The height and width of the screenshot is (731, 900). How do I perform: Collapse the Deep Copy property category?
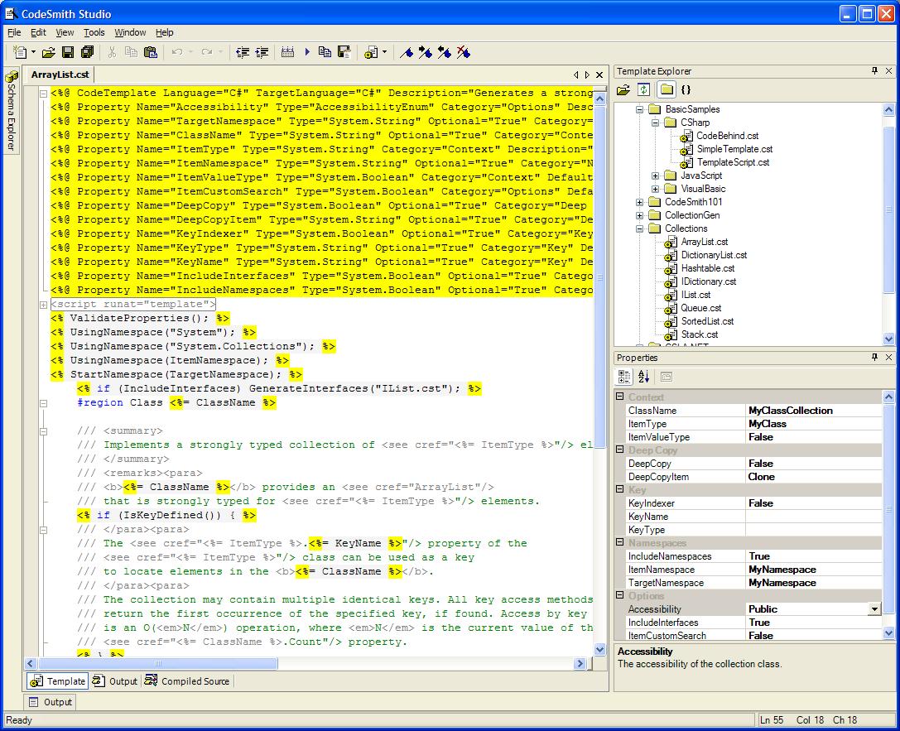[620, 450]
